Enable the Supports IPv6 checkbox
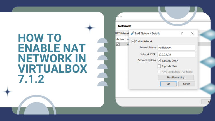 tap(159, 66)
